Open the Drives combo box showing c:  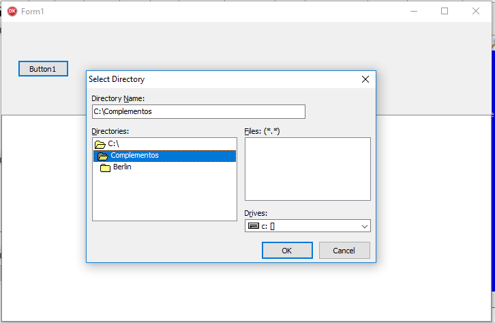(x=307, y=226)
